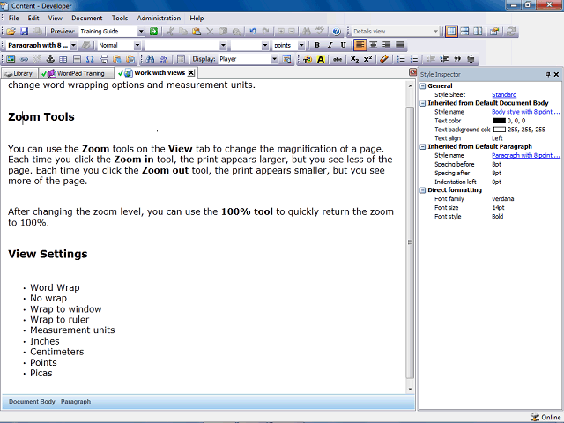The width and height of the screenshot is (564, 423).
Task: Open the Document menu
Action: [86, 18]
